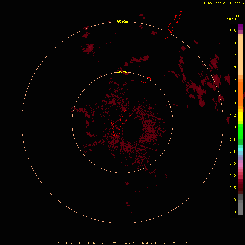Click the 1.8 legend value
245x245 pixels.
[x=233, y=152]
